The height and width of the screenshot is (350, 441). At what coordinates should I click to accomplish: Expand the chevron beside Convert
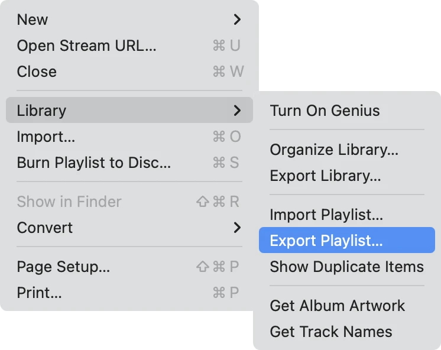[237, 228]
